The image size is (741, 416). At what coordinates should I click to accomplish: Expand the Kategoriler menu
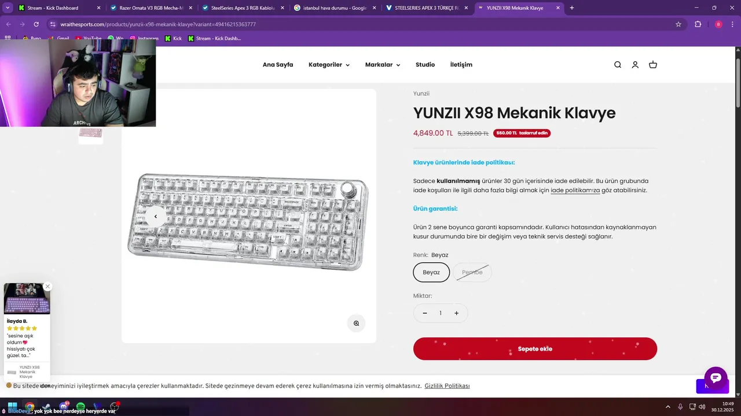[x=329, y=65]
